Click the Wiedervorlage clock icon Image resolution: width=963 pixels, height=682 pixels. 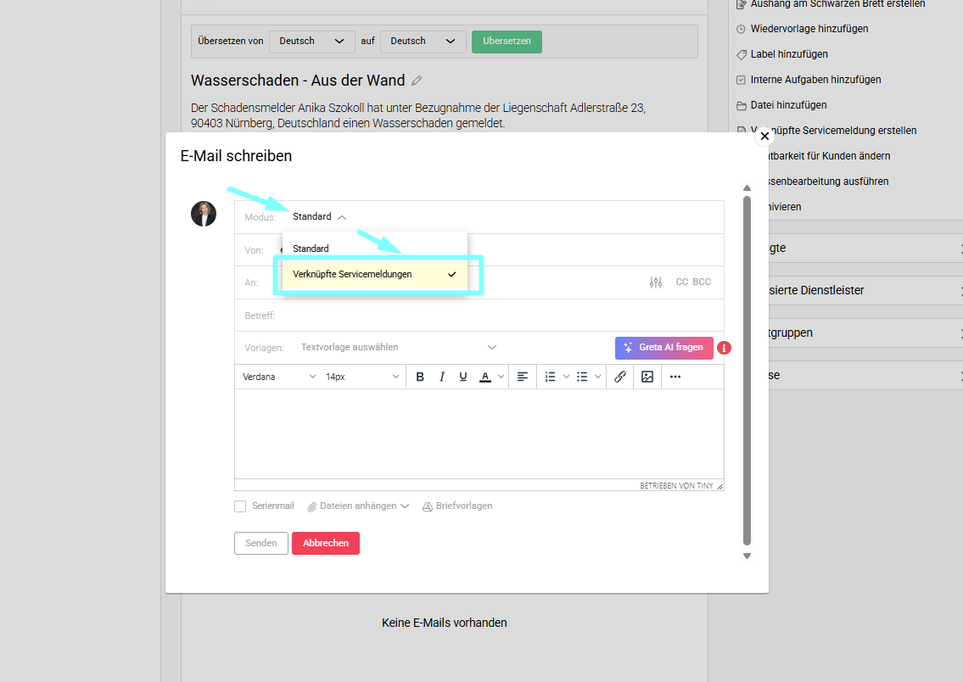(742, 29)
